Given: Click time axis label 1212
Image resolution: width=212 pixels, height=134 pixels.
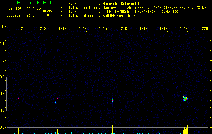Looking at the screenshot, I should (42, 29).
